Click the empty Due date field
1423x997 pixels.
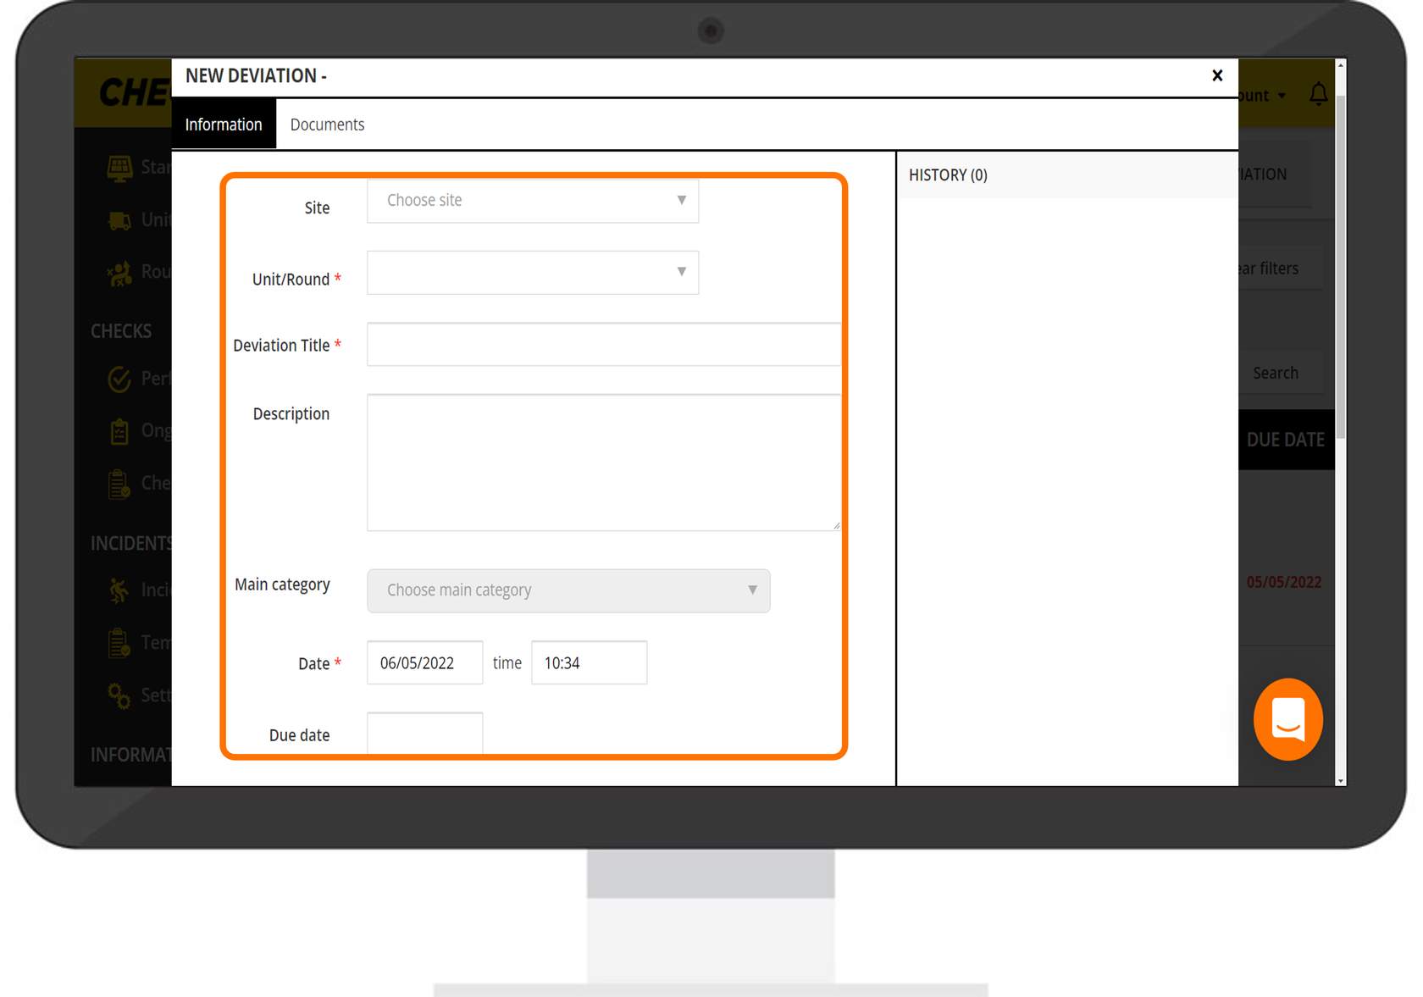(424, 734)
